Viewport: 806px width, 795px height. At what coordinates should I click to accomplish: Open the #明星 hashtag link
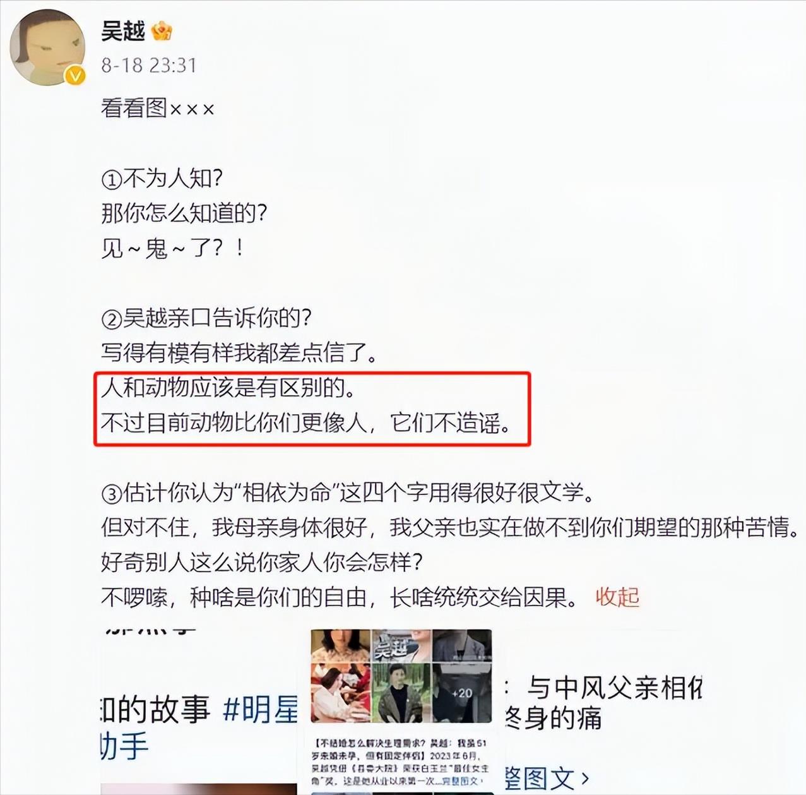261,710
